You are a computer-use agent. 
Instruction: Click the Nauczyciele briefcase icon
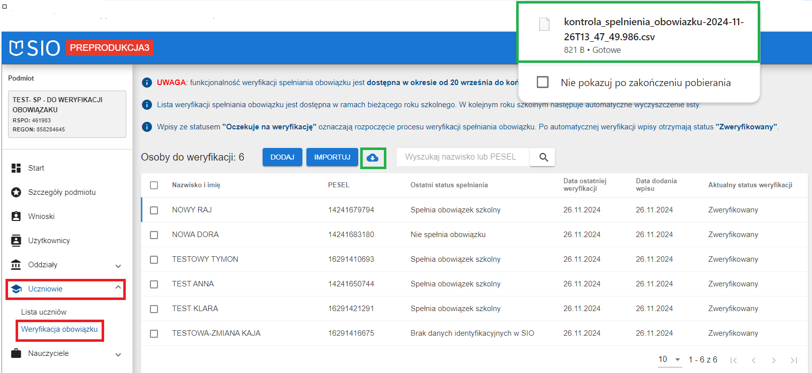tap(16, 353)
